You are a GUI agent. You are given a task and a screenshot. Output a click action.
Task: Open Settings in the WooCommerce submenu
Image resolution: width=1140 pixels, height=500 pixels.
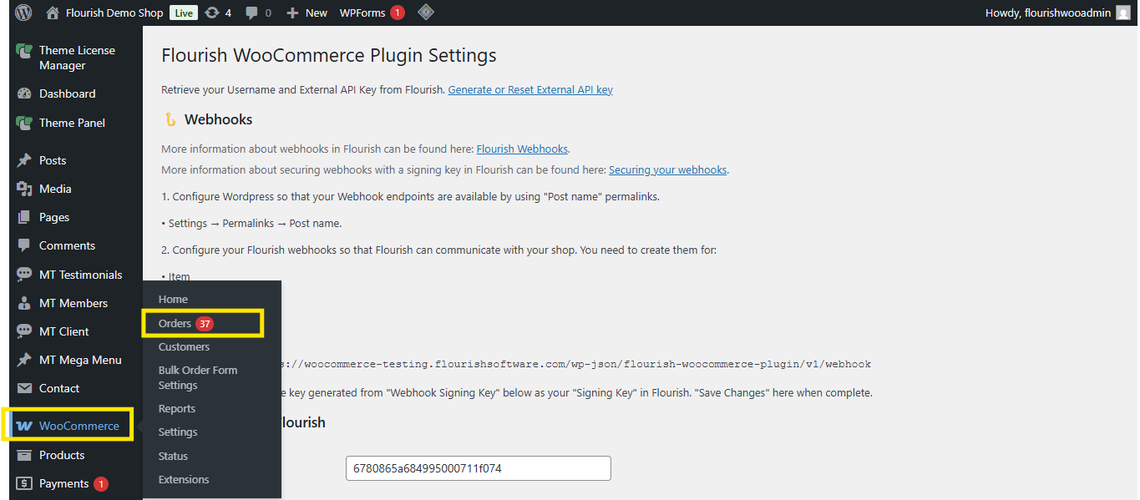(x=178, y=432)
